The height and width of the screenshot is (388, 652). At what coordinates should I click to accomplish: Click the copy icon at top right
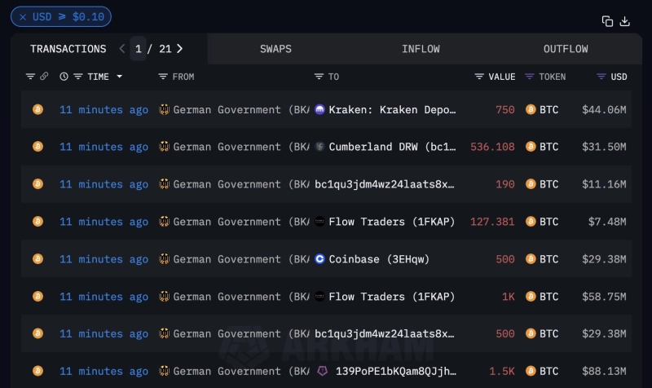(x=607, y=21)
